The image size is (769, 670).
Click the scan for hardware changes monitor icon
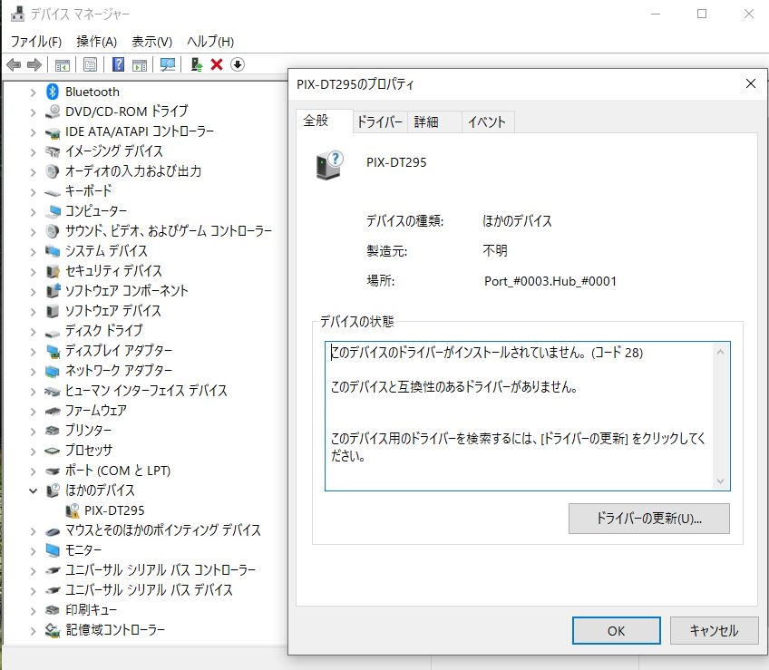pos(168,64)
